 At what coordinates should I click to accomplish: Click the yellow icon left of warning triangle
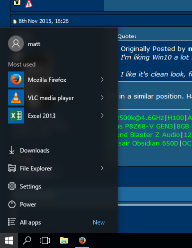pyautogui.click(x=17, y=2)
